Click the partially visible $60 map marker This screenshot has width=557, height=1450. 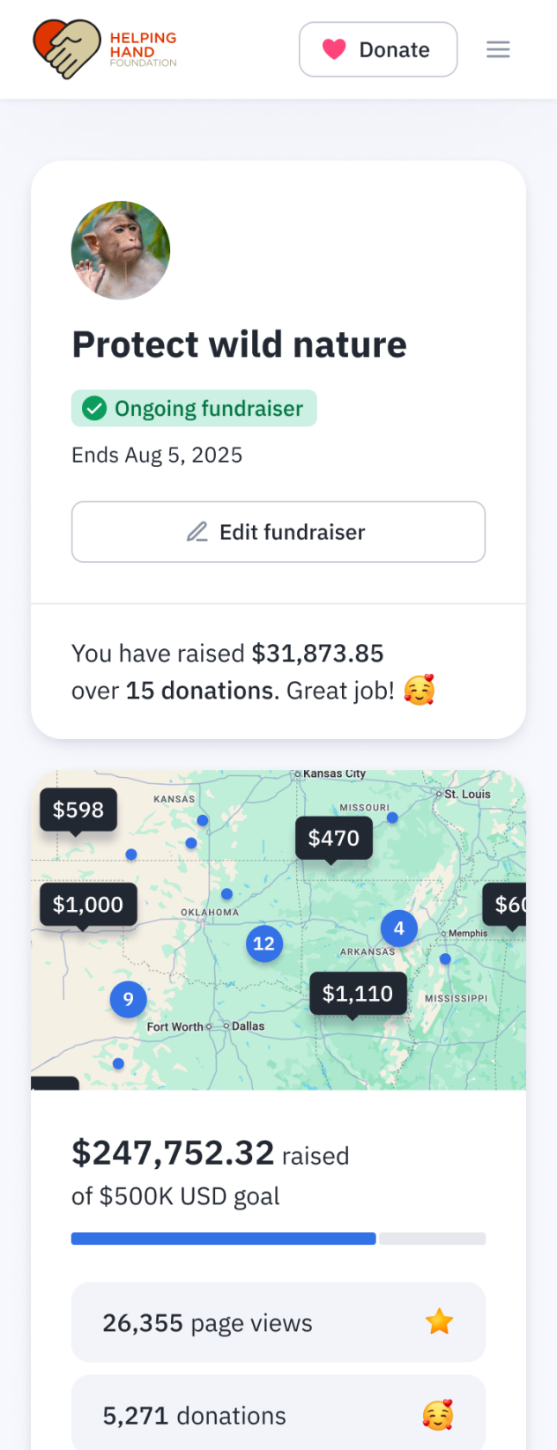[508, 905]
